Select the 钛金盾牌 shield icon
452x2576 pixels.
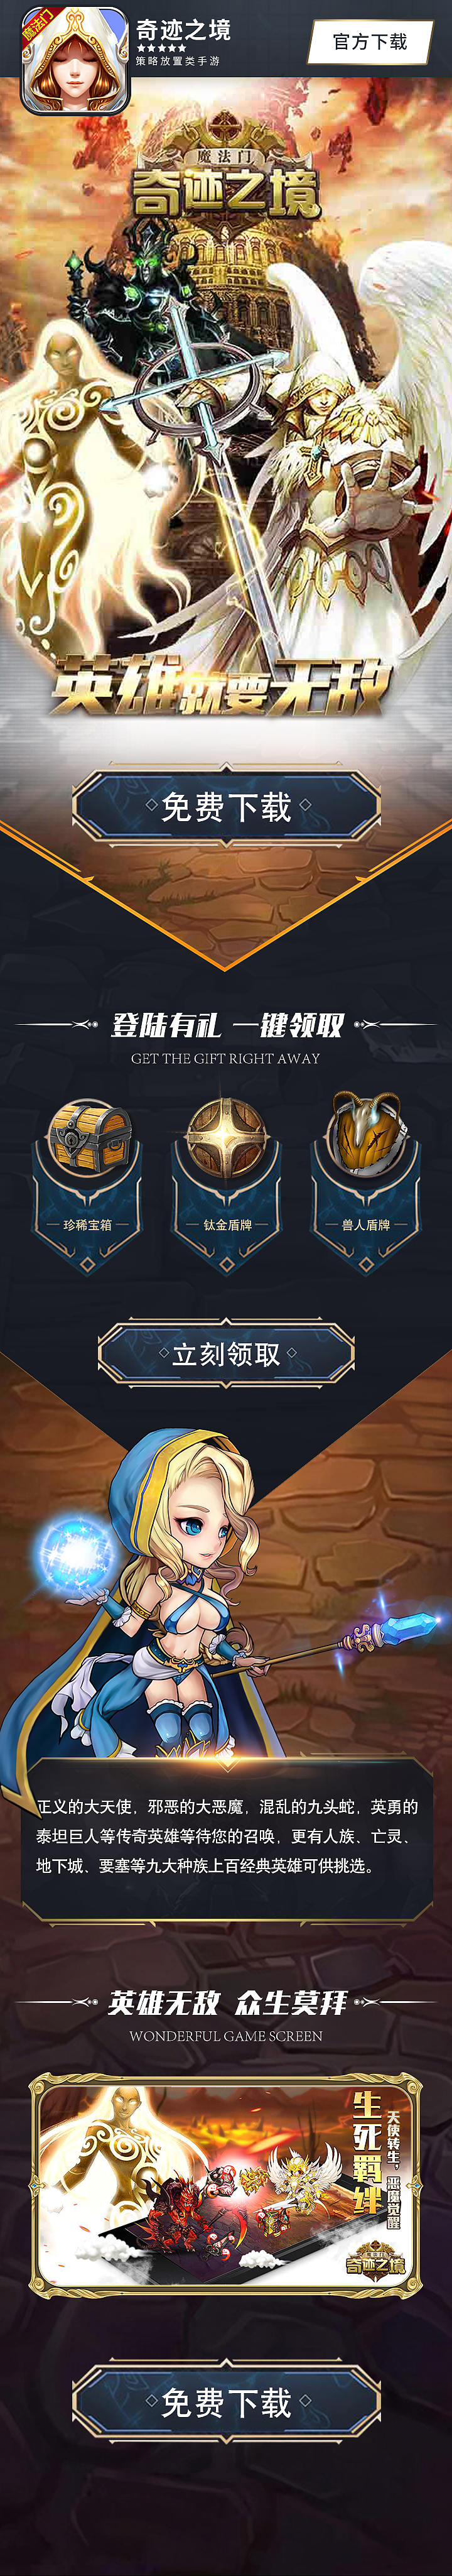pyautogui.click(x=226, y=1138)
